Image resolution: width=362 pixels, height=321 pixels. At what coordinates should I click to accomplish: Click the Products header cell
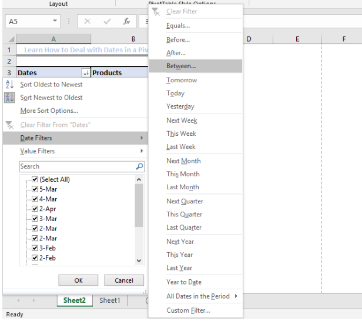tap(119, 73)
